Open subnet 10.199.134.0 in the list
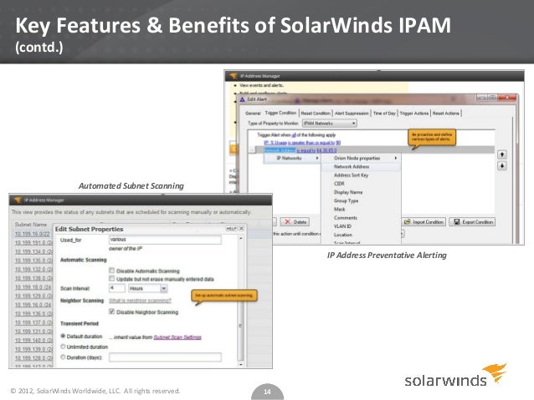534x400 pixels. (33, 251)
